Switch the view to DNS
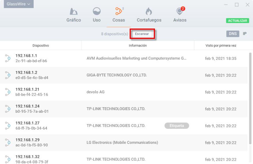The image size is (253, 164). 233,34
